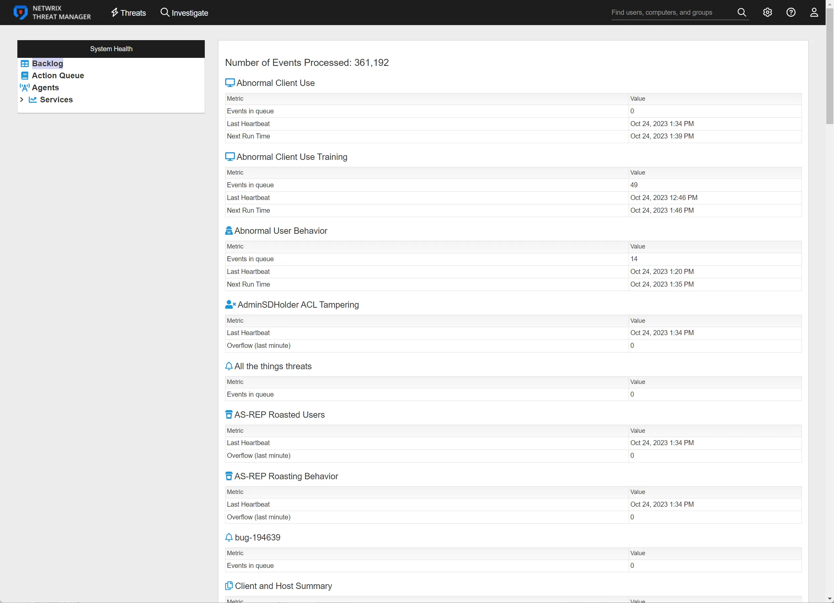
Task: Click the Abnormal Client Use Training monitor icon
Action: point(230,157)
